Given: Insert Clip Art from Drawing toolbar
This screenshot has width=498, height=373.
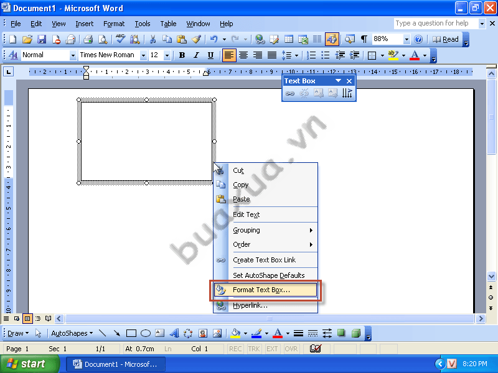Looking at the screenshot, I should coord(203,333).
